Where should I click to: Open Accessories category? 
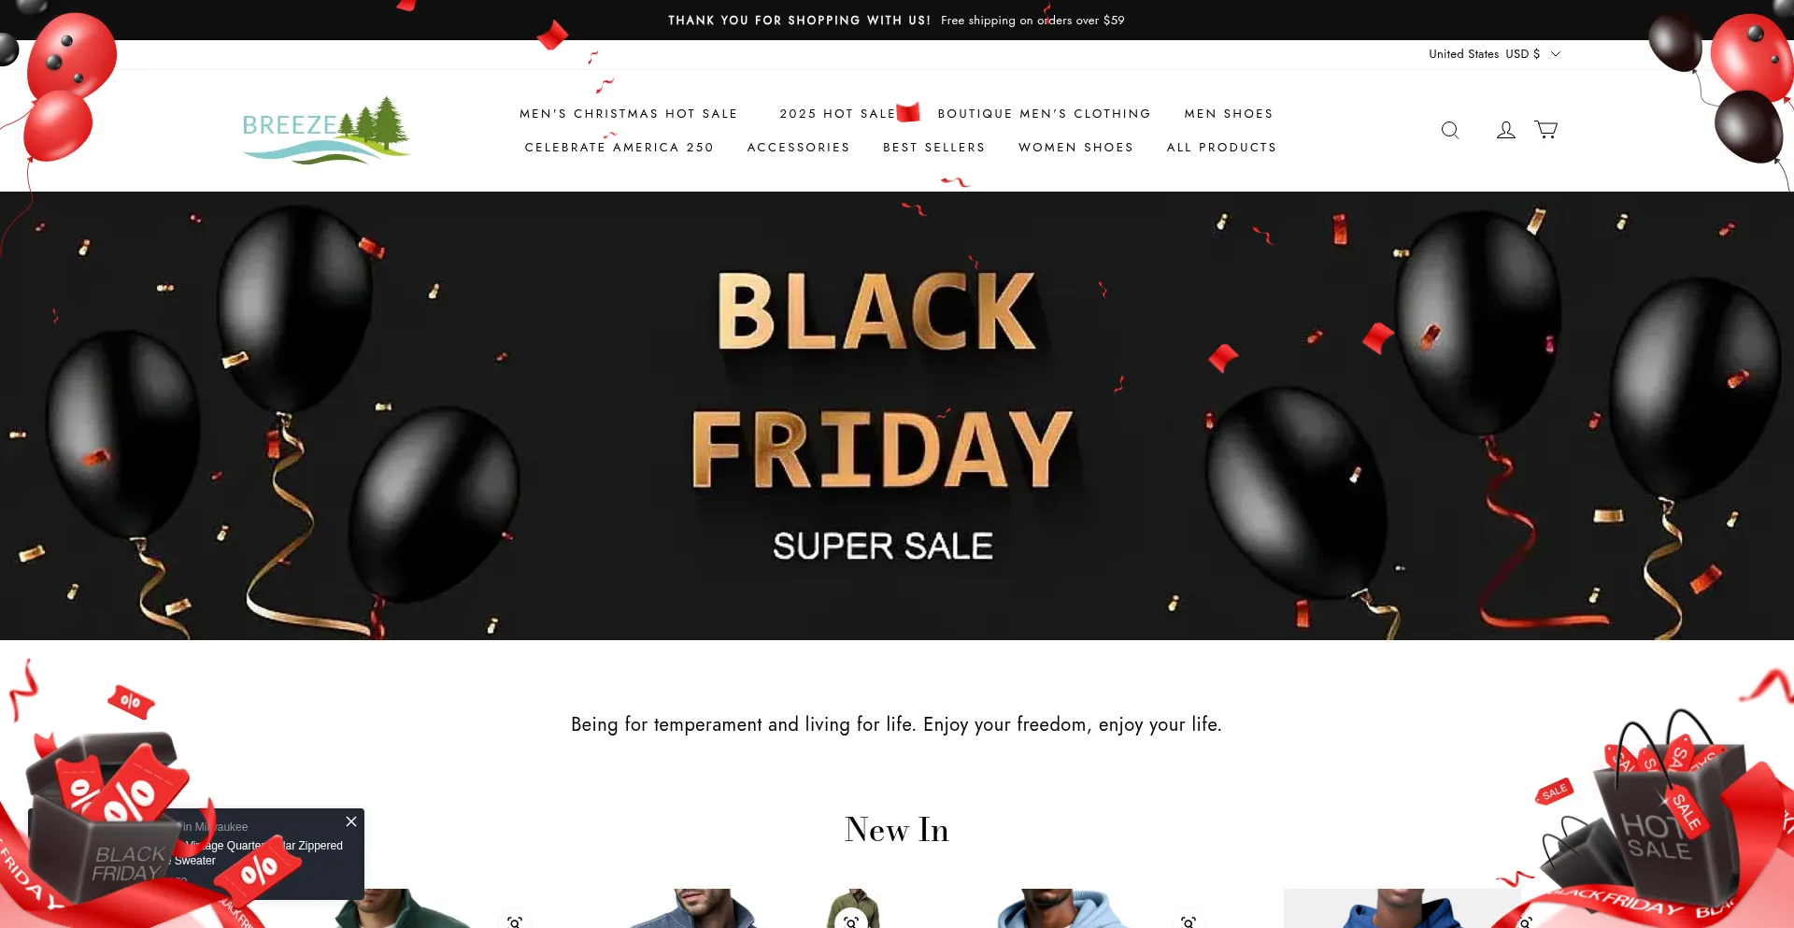tap(799, 148)
